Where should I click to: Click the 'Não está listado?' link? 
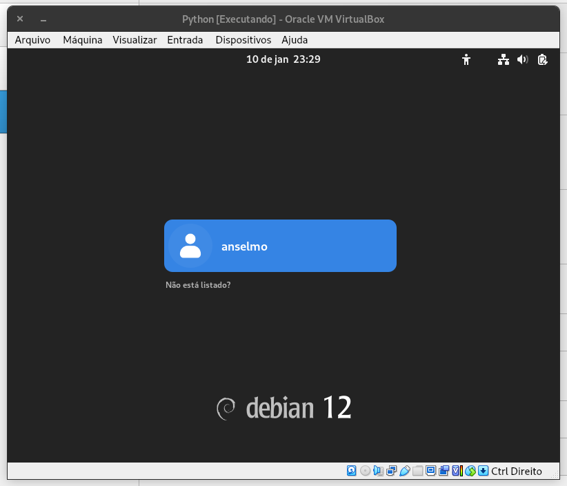tap(198, 285)
